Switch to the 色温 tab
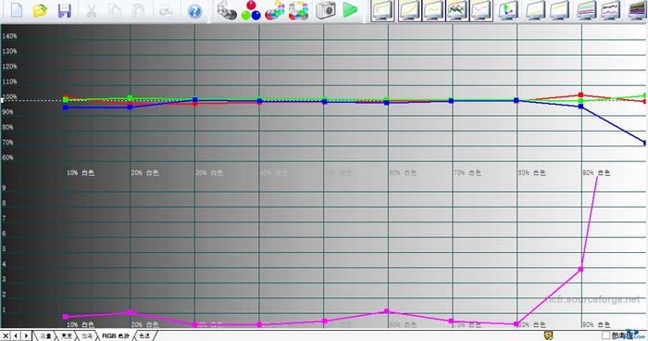 (144, 335)
